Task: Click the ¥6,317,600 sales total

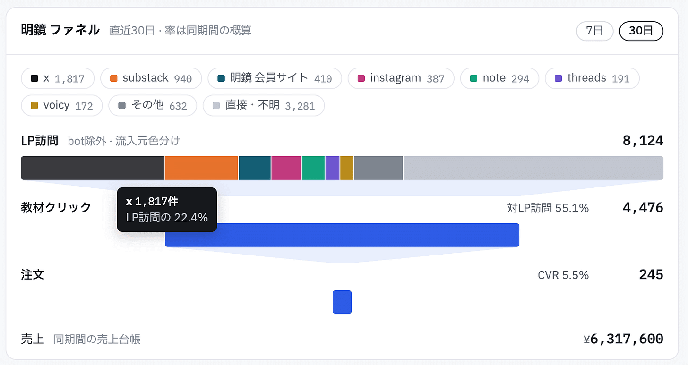Action: pos(623,339)
